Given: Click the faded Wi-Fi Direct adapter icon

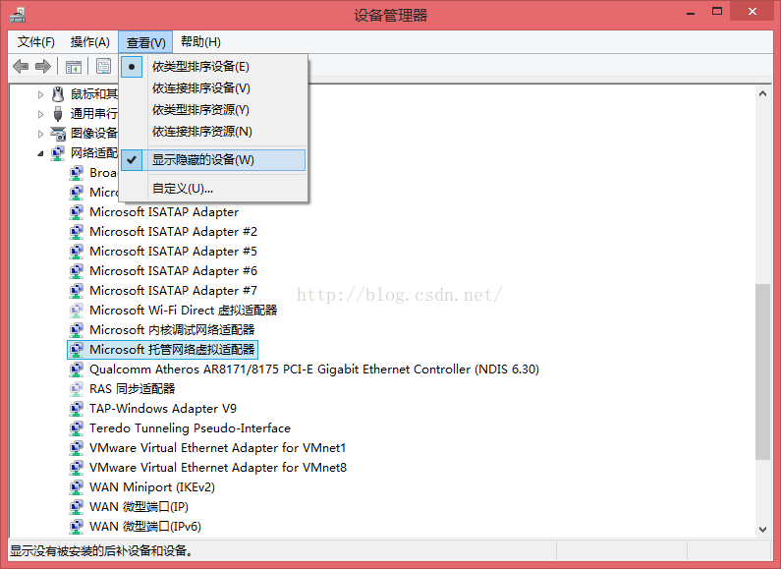Looking at the screenshot, I should tap(77, 311).
